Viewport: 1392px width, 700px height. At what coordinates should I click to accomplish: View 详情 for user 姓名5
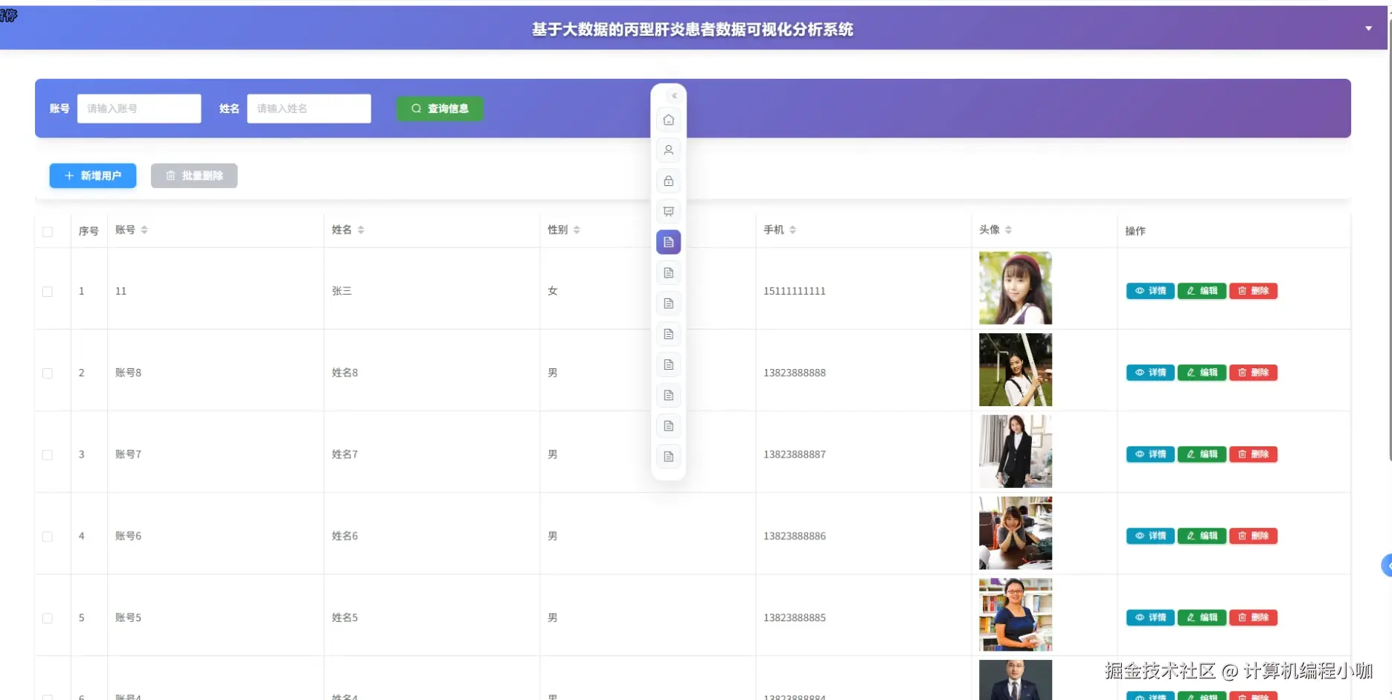[x=1150, y=617]
